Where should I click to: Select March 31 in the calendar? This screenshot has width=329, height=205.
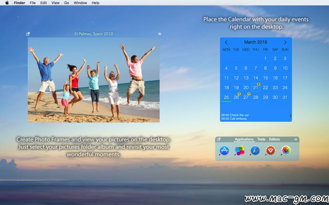click(285, 97)
